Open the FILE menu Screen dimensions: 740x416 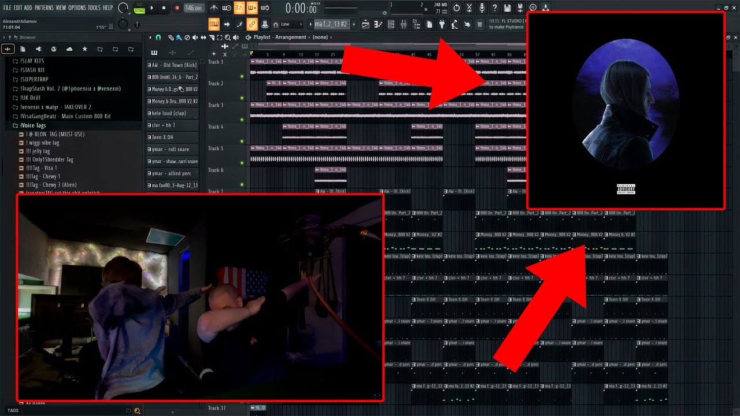7,8
